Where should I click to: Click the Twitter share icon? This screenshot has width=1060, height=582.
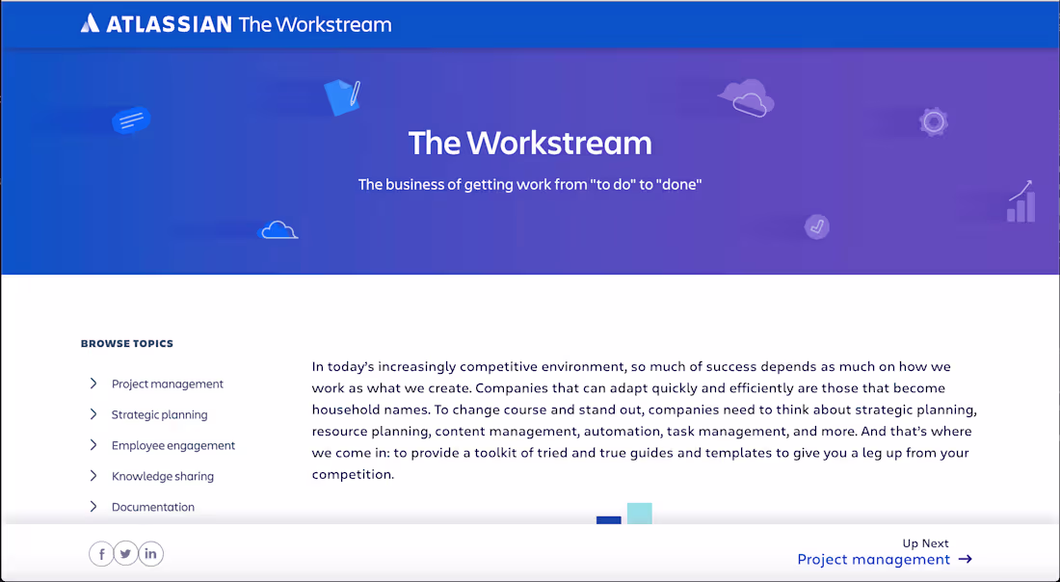click(x=125, y=553)
